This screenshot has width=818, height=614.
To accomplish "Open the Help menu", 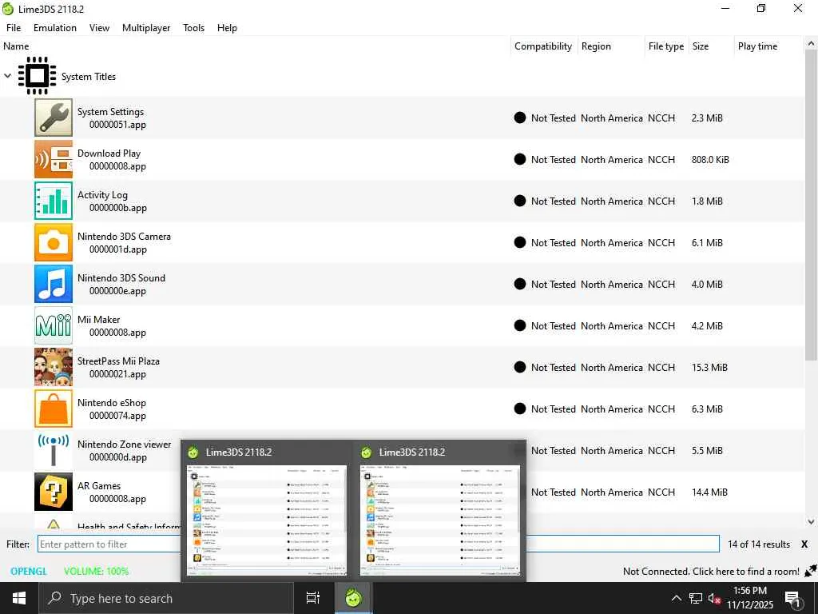I will (227, 28).
